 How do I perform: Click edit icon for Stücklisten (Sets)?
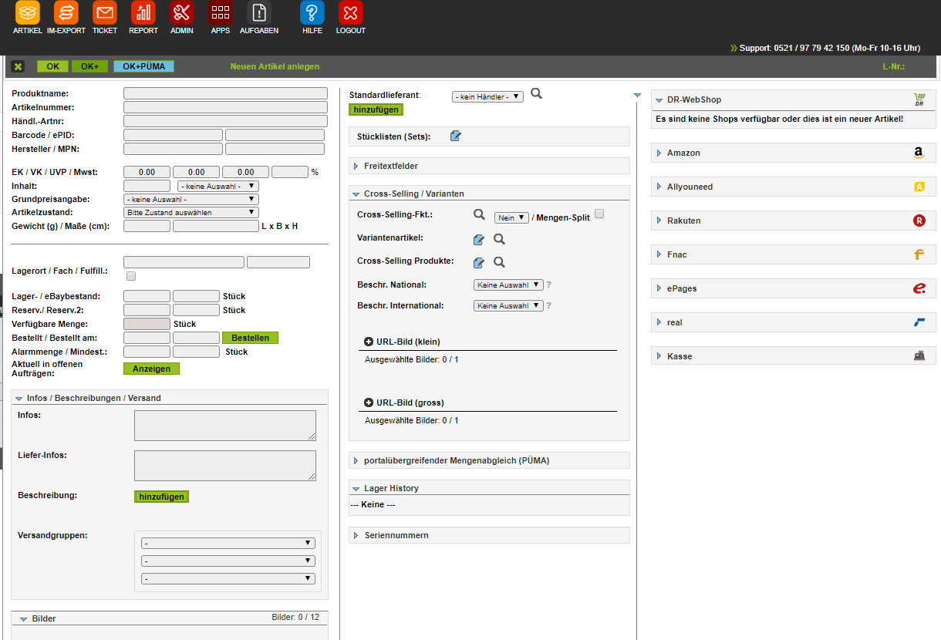tap(455, 136)
